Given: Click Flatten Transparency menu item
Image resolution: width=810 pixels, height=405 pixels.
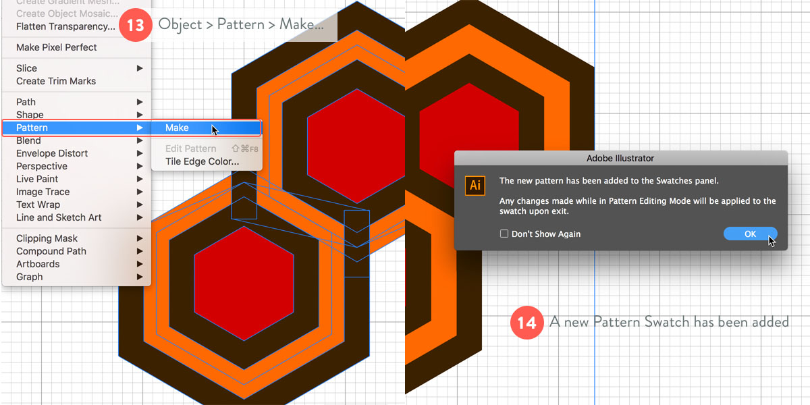Looking at the screenshot, I should pos(65,26).
